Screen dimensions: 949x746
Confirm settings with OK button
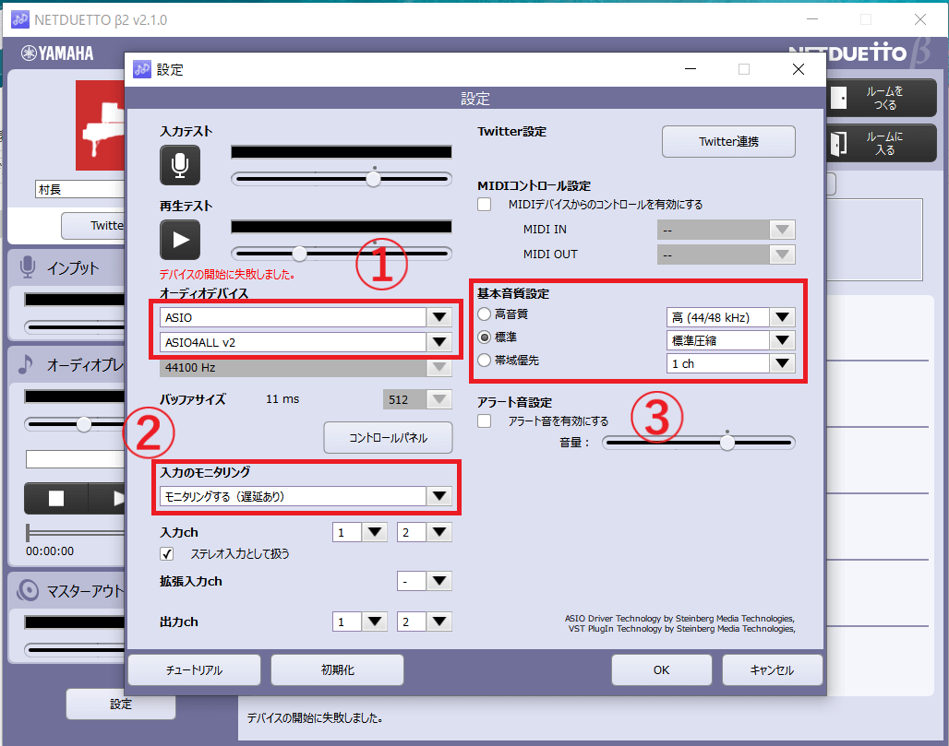(662, 669)
